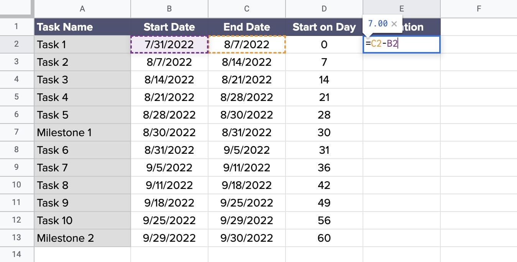Click the Start on Day value 42 cell

click(324, 185)
